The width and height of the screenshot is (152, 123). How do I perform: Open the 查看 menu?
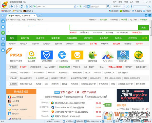pos(120,2)
